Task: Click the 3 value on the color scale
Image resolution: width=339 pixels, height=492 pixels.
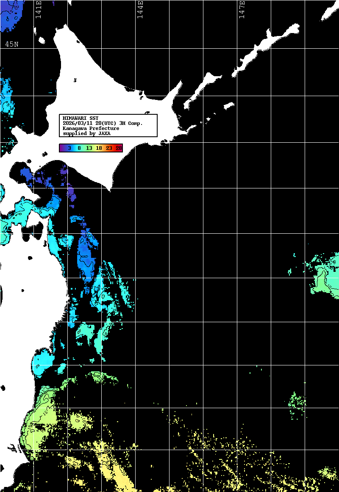Action: point(69,148)
